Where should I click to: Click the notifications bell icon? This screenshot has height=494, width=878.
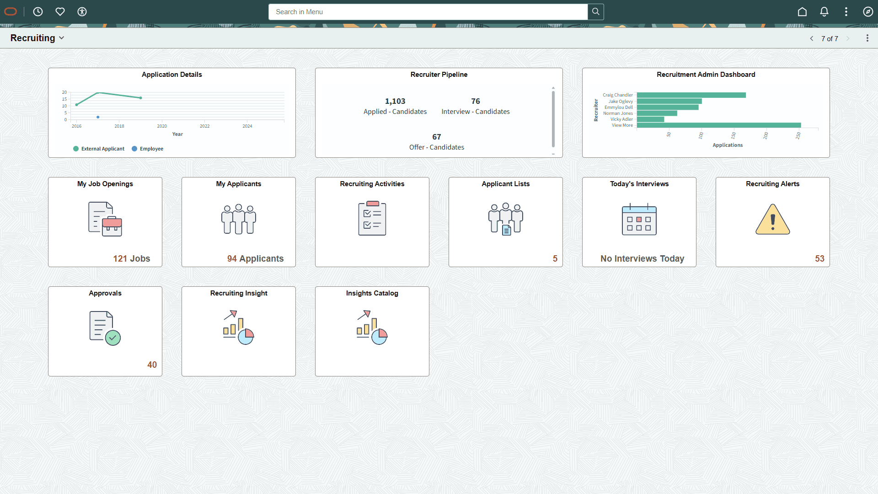[x=824, y=12]
